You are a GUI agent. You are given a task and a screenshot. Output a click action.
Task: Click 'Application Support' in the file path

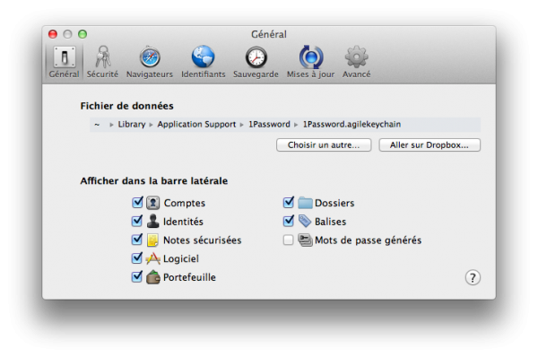click(196, 124)
